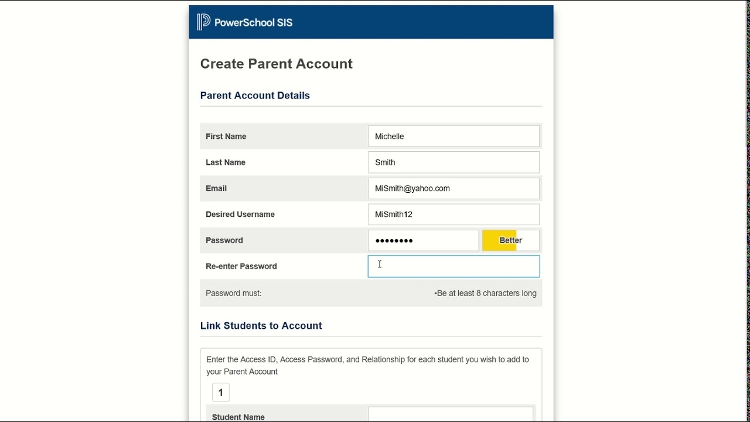Click the 'Be at least 8 characters long' rule

[486, 293]
